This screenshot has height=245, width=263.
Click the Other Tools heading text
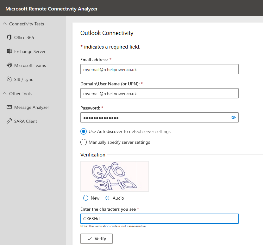(x=20, y=94)
